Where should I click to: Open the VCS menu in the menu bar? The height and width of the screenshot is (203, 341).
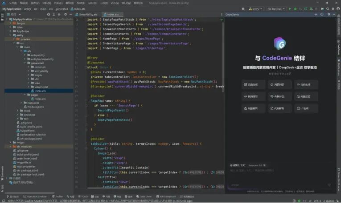(x=115, y=3)
